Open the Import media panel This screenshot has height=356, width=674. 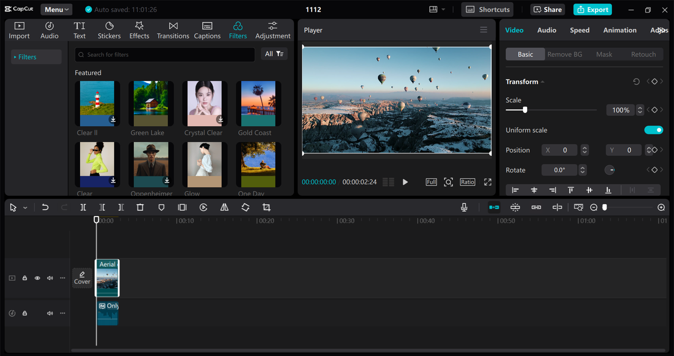coord(19,30)
